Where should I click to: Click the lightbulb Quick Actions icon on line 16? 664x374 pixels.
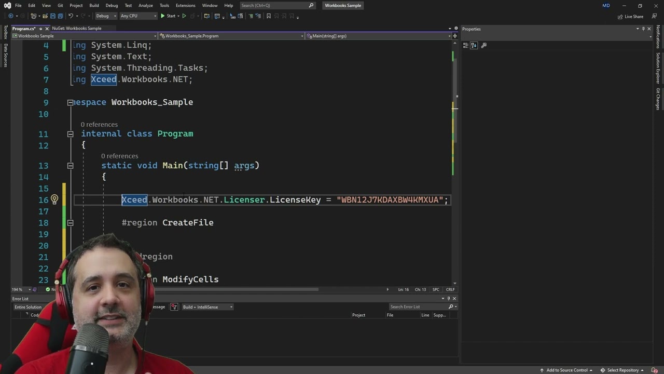(54, 199)
